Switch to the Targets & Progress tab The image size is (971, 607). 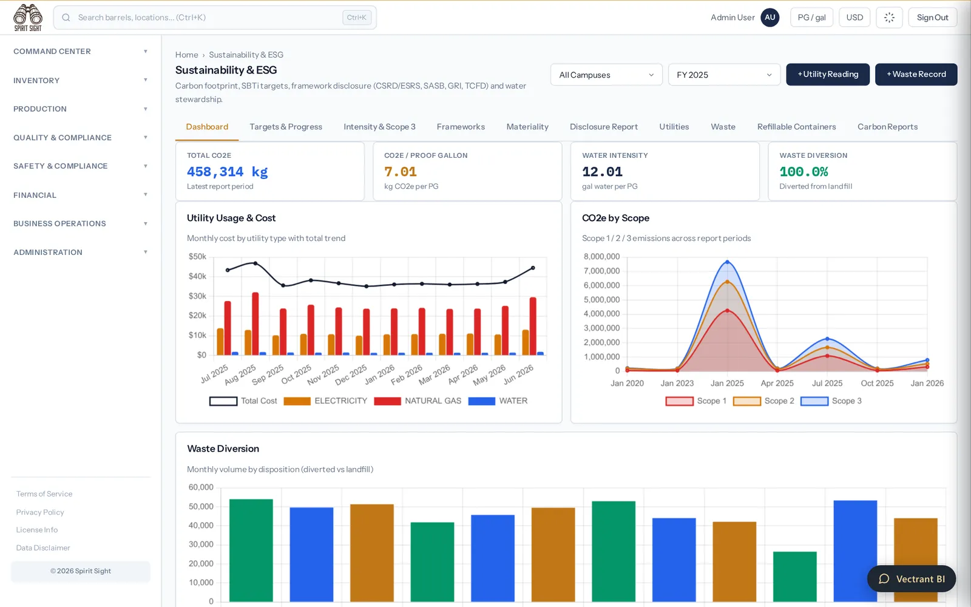coord(286,127)
